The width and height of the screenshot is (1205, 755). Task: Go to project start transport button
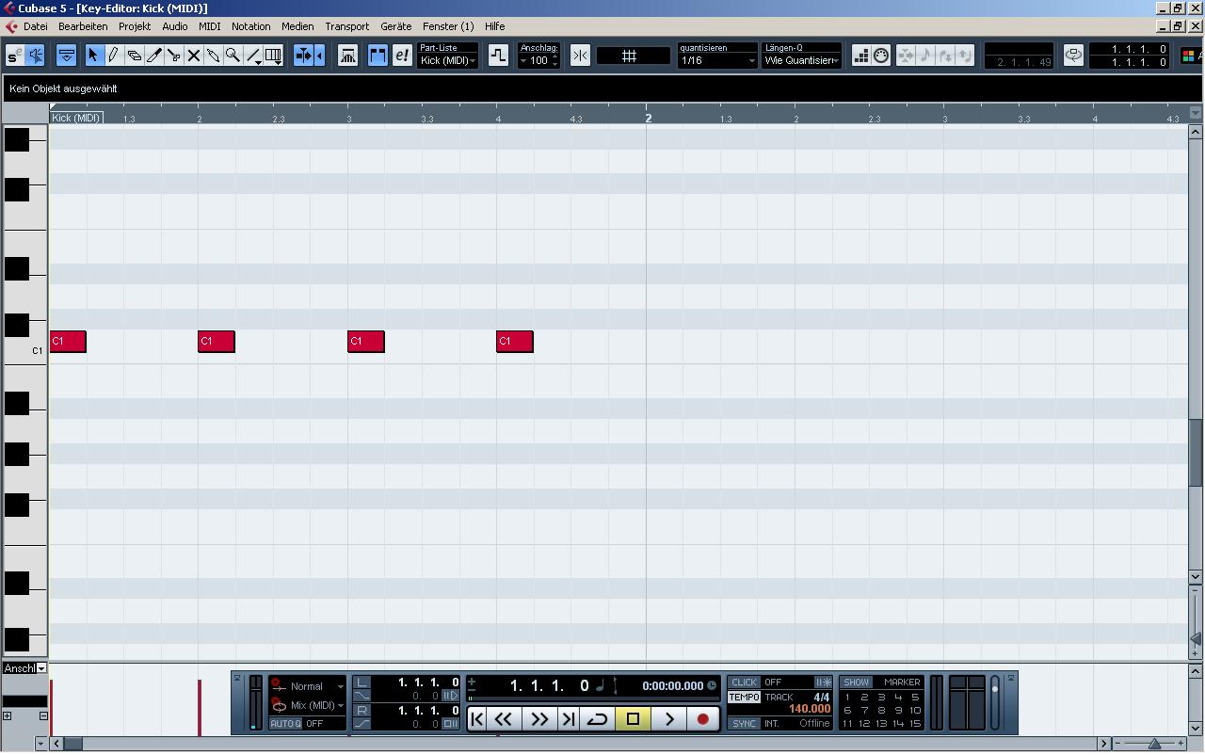point(477,719)
